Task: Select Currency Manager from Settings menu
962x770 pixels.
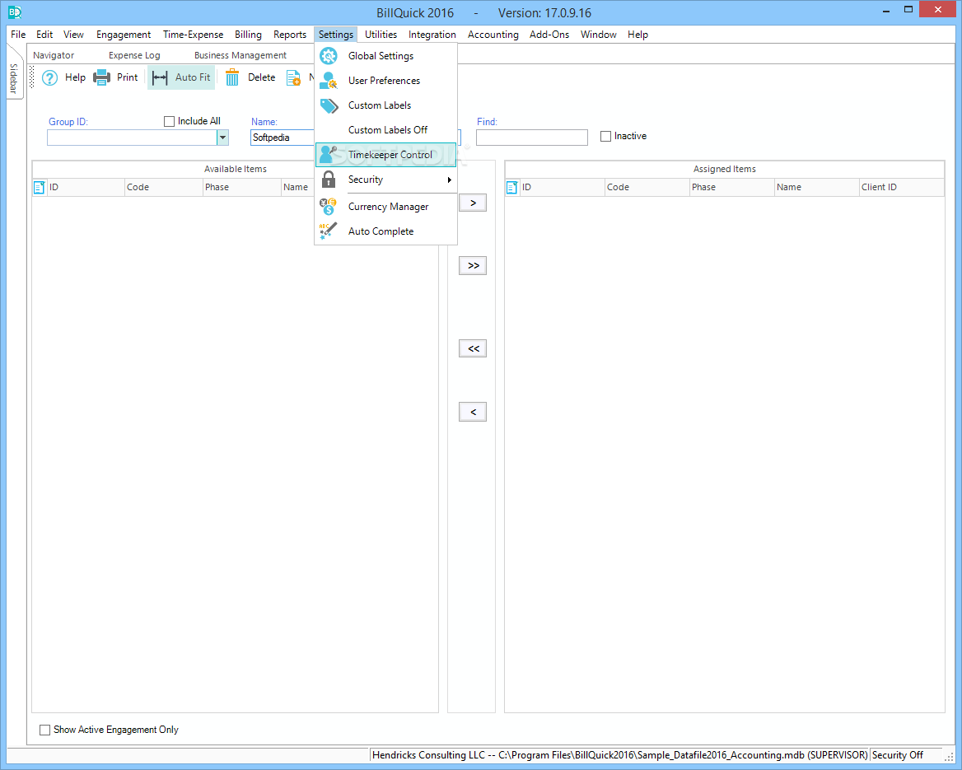Action: click(386, 207)
